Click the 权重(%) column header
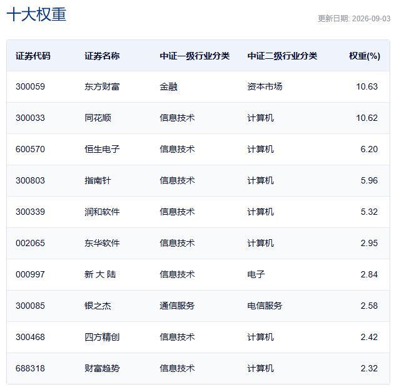Image resolution: width=394 pixels, height=387 pixels. [365, 56]
